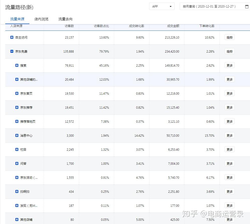
Task: Select the 14.42% conversion rate cell
Action: (139, 136)
